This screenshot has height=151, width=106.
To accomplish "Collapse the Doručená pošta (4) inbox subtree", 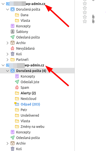I will pyautogui.click(x=8, y=71).
